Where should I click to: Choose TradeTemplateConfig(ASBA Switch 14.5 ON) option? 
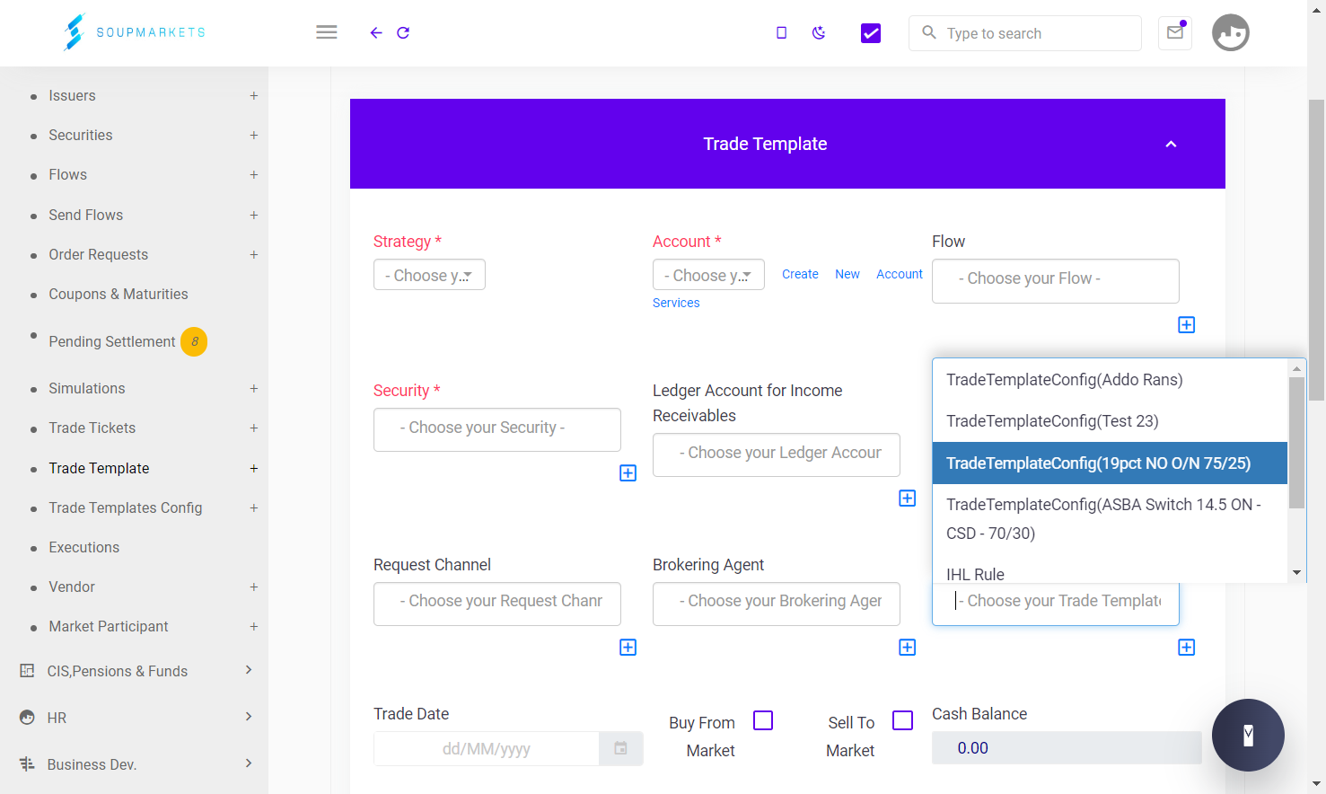pyautogui.click(x=1110, y=519)
